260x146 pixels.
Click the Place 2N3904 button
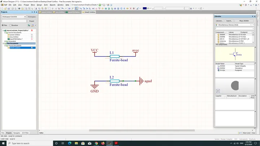tap(244, 21)
